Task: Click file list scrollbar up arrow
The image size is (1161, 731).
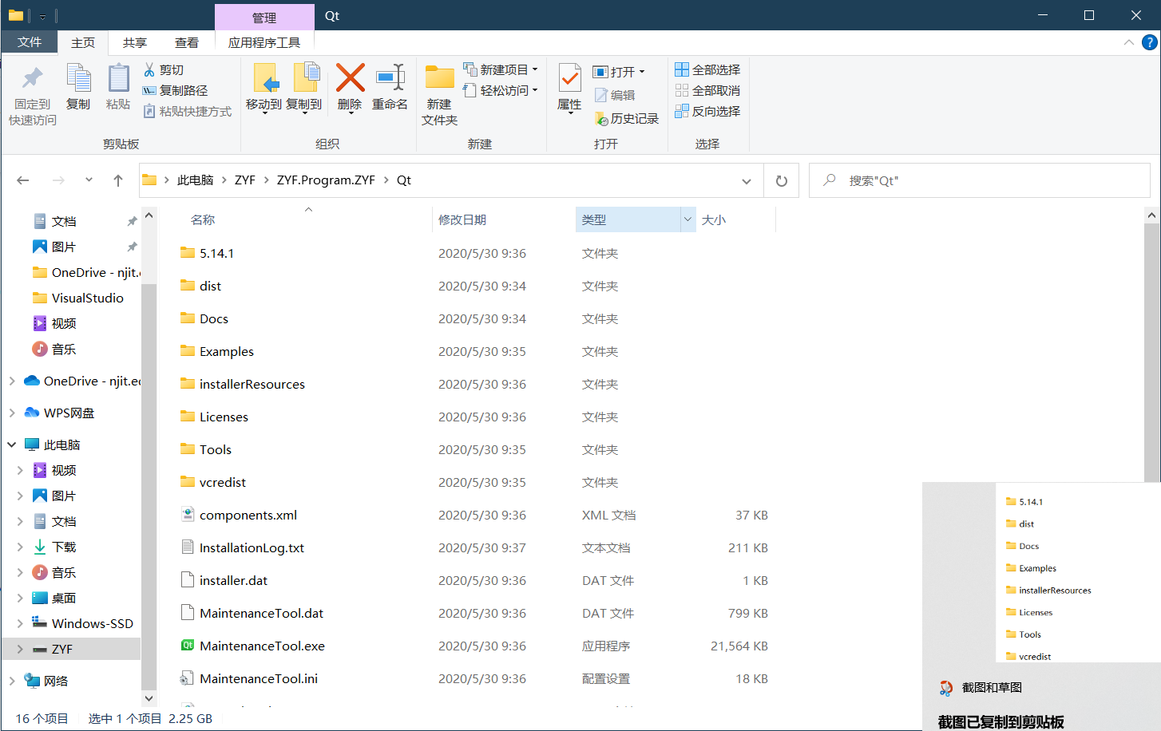Action: (x=1151, y=215)
